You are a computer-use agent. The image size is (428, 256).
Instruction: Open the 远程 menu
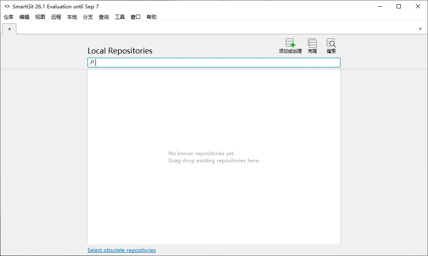tap(56, 17)
